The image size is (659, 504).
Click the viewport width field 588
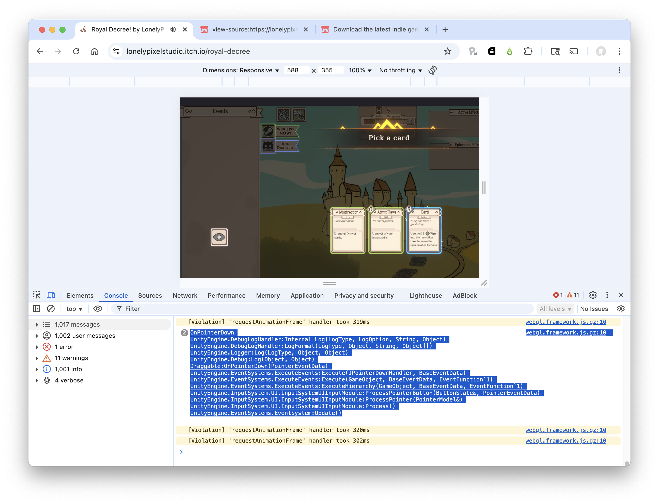click(296, 70)
